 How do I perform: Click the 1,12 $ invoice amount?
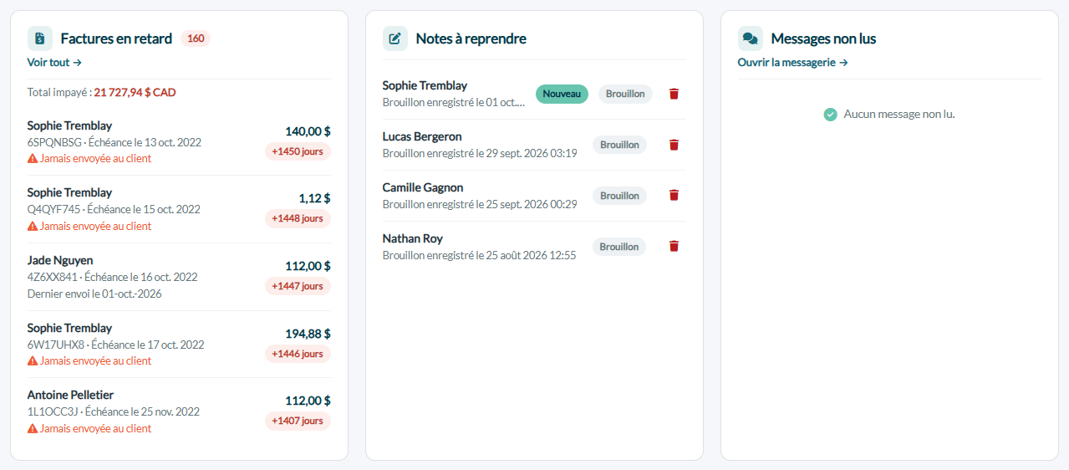click(x=314, y=198)
